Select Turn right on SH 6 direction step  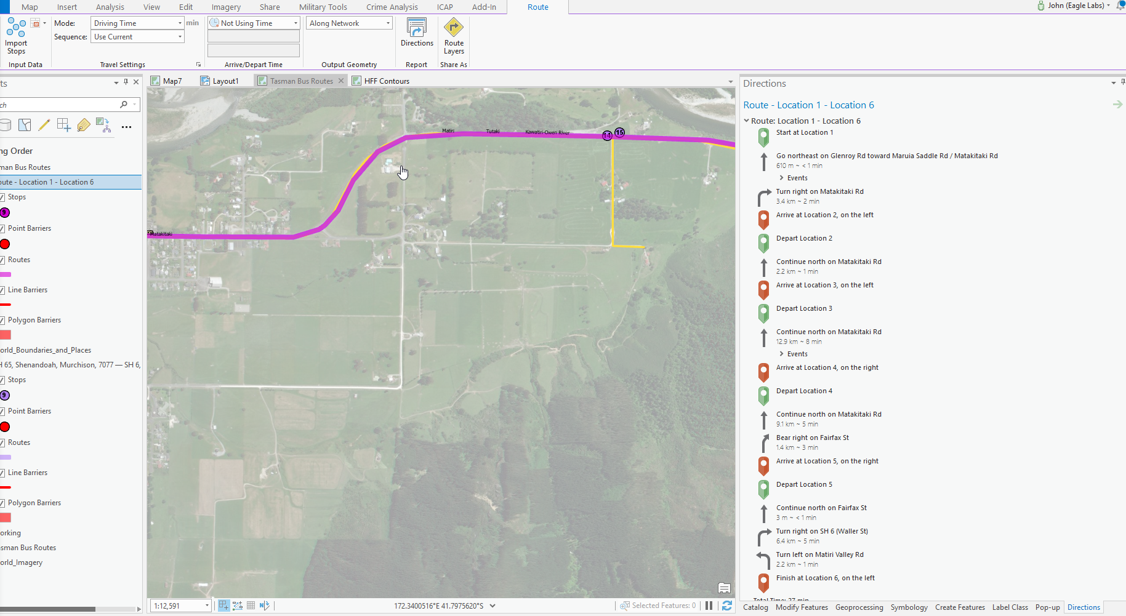[822, 531]
